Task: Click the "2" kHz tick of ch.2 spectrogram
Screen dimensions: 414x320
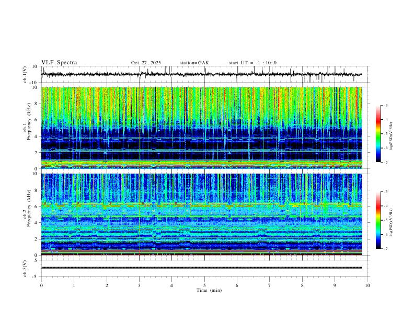Action: [x=36, y=239]
